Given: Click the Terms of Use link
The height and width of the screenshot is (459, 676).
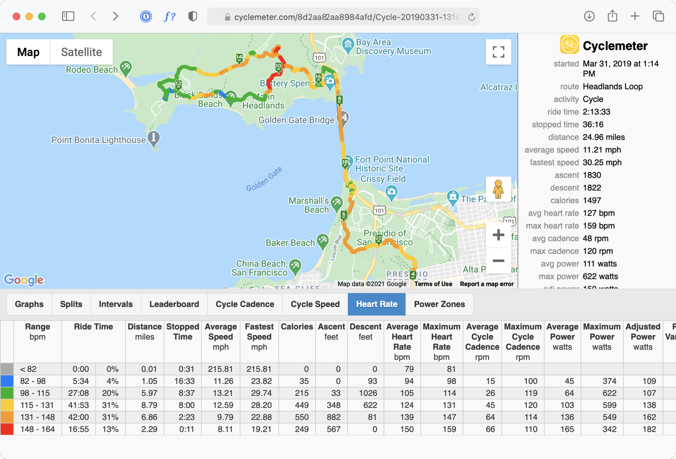Looking at the screenshot, I should point(433,284).
